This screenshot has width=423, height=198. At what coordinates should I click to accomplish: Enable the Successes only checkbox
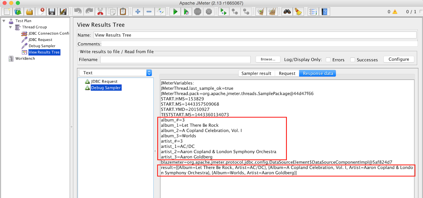click(x=352, y=60)
